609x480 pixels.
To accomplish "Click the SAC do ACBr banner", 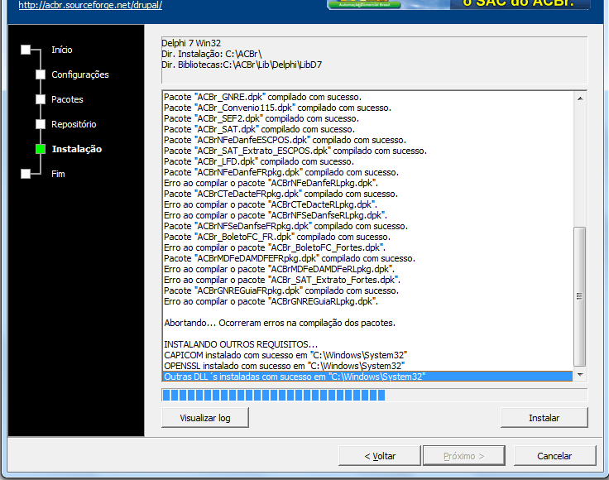I will (x=458, y=5).
